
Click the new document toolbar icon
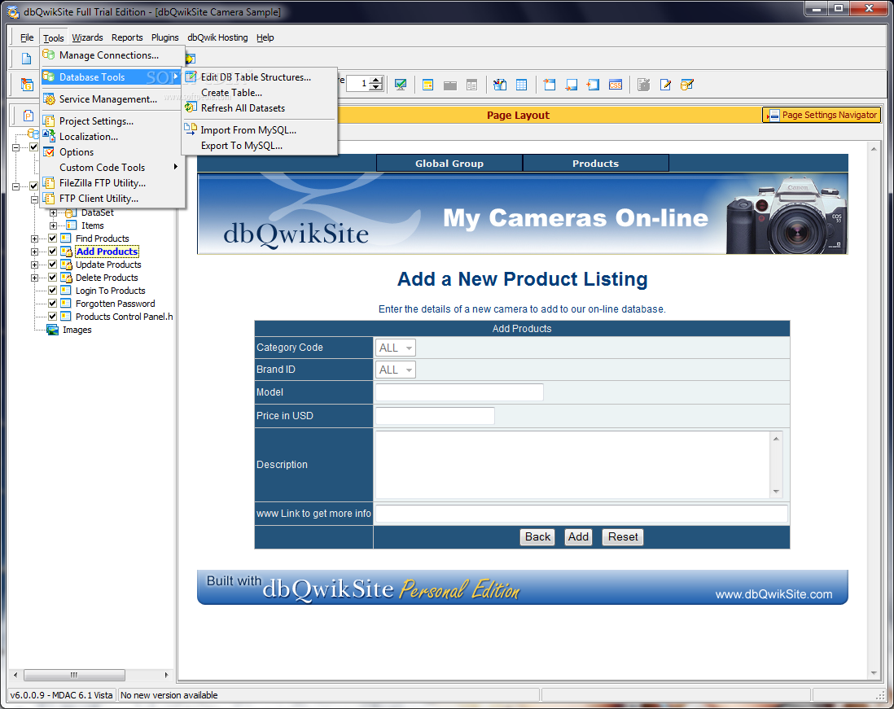click(26, 58)
